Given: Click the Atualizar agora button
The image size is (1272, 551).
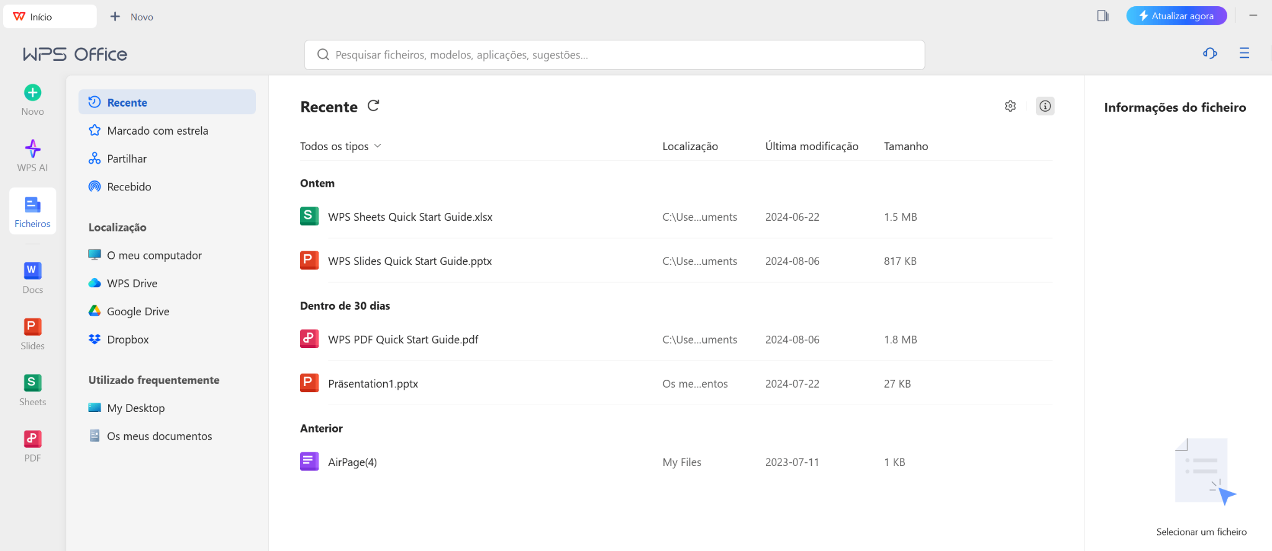Looking at the screenshot, I should coord(1176,16).
